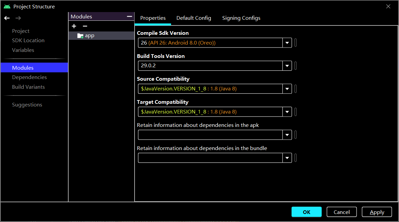Open the Project section in sidebar

pos(21,31)
